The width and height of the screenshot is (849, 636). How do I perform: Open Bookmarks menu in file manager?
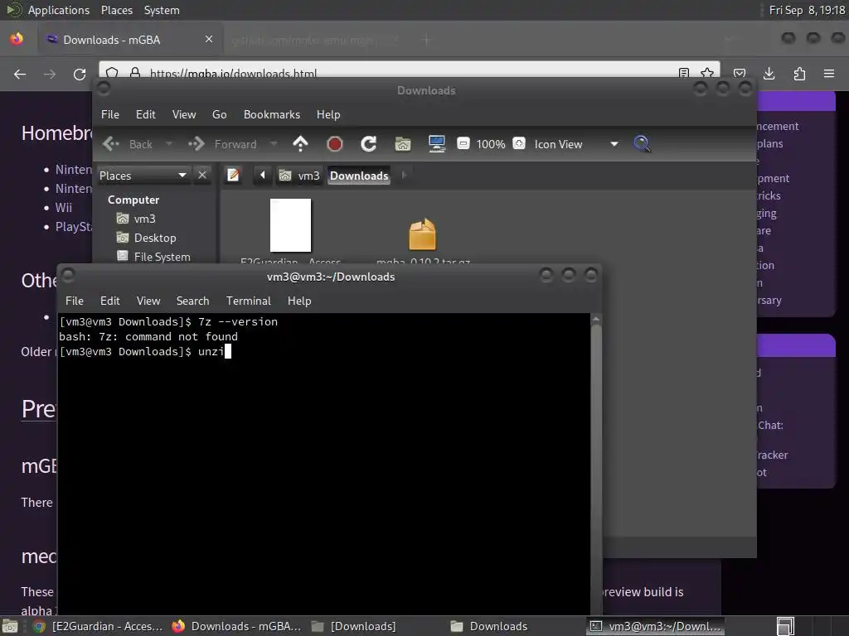(272, 114)
